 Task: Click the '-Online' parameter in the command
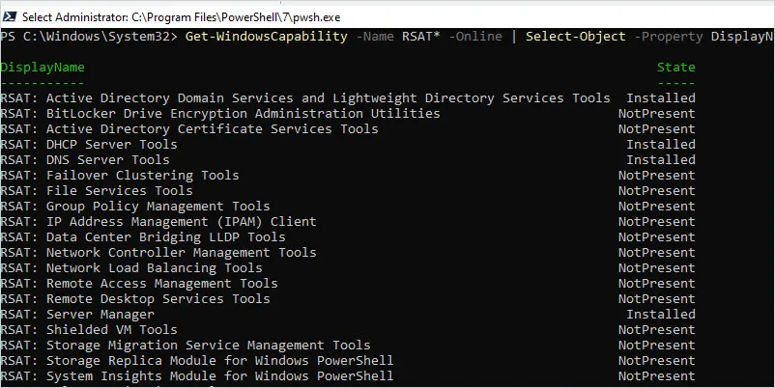pyautogui.click(x=475, y=37)
